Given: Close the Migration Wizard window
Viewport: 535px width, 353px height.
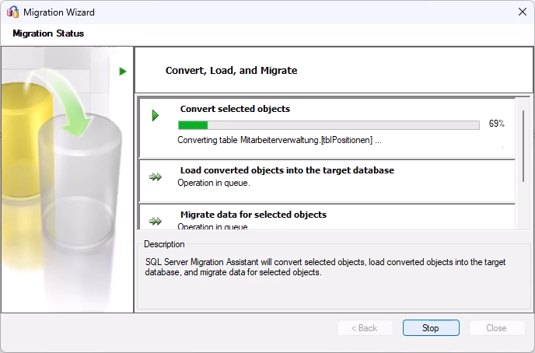Looking at the screenshot, I should tap(520, 12).
